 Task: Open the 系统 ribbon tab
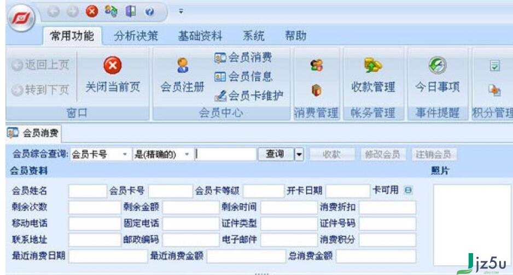[254, 36]
